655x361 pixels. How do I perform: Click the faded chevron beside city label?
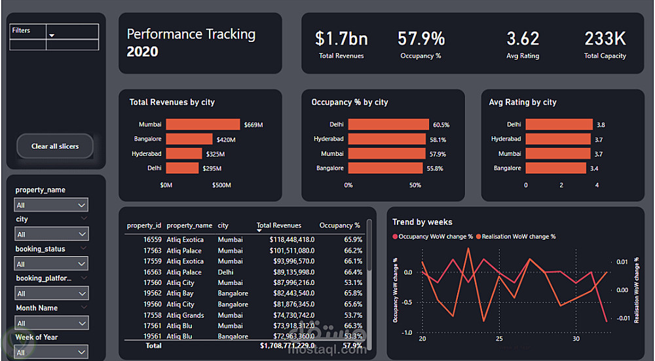click(x=84, y=219)
